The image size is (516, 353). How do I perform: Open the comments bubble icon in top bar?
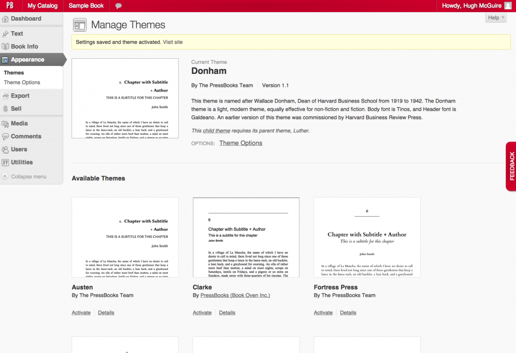pyautogui.click(x=118, y=6)
